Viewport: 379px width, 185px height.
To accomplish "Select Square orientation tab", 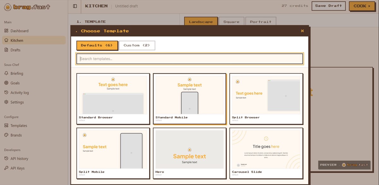I will (231, 22).
